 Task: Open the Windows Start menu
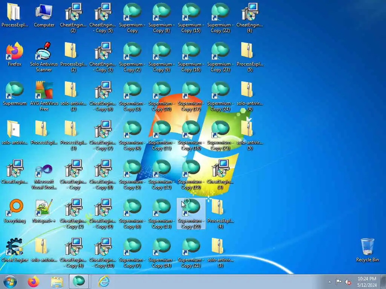point(10,281)
